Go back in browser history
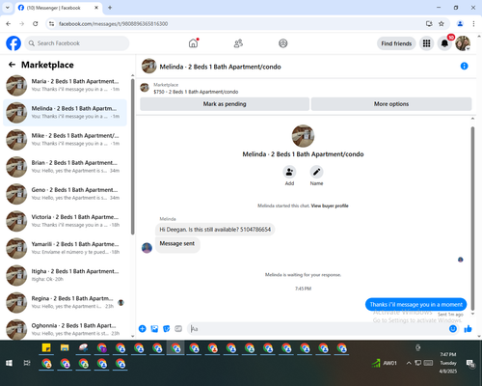Image resolution: width=482 pixels, height=386 pixels. click(9, 24)
